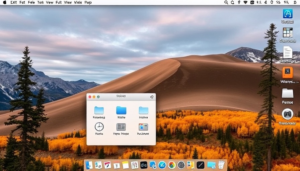This screenshot has height=171, width=300.
Task: Click the Wi-Fi fan status icon
Action: (x=245, y=2)
